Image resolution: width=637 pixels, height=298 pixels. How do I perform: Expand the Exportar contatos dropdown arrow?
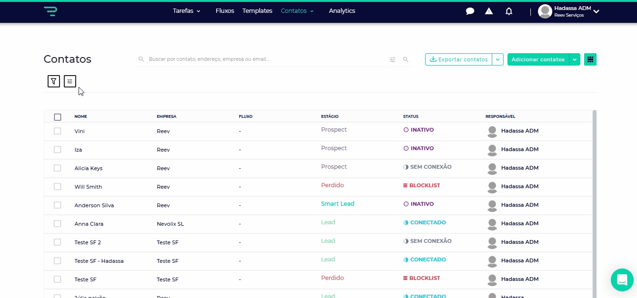click(x=498, y=59)
